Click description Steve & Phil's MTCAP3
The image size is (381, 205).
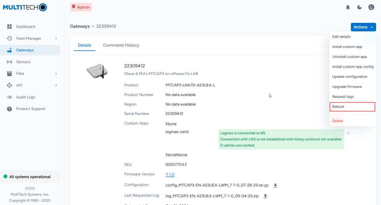point(161,74)
